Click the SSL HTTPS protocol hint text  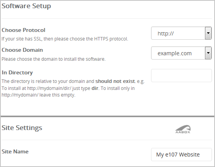65,39
